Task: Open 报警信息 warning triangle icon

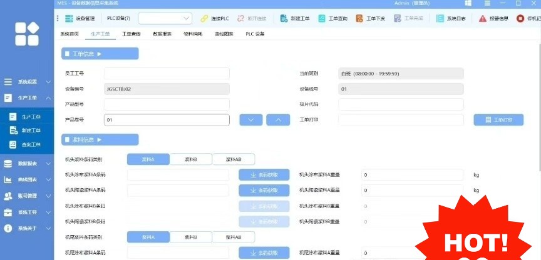Action: pyautogui.click(x=483, y=18)
